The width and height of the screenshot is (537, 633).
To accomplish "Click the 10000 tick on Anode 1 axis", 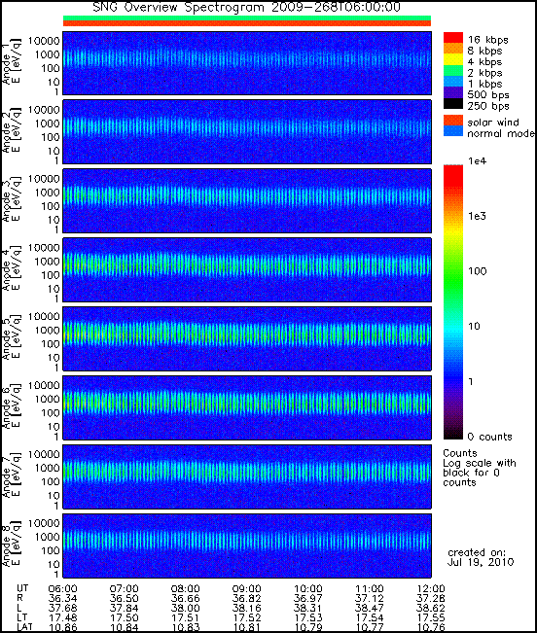I will coord(44,41).
